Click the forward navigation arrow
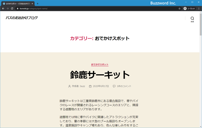Image resolution: width=202 pixels, height=128 pixels. [x=7, y=9]
